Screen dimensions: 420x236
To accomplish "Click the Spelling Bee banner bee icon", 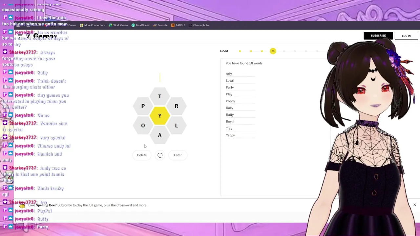I will coord(22,206).
